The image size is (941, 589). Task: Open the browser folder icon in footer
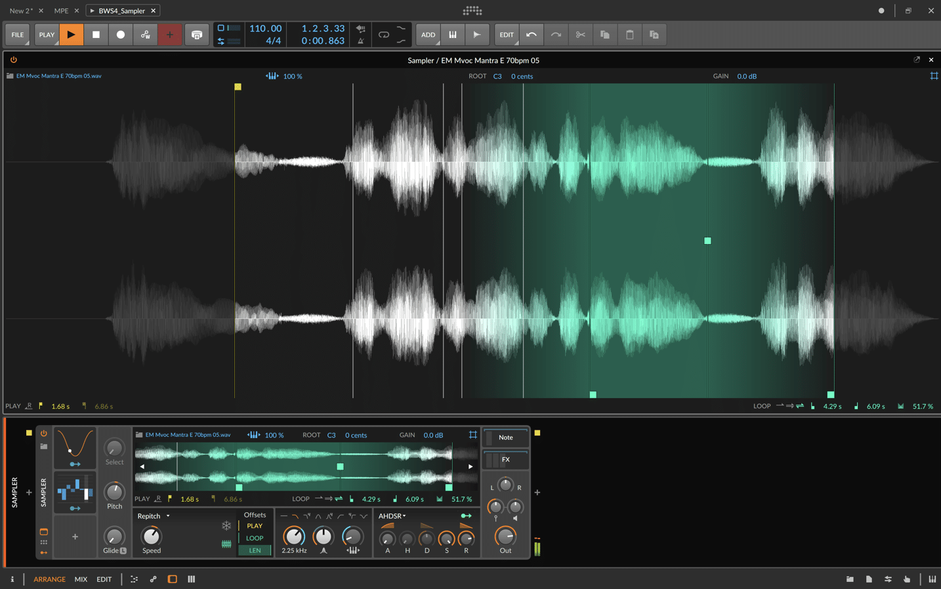click(850, 579)
